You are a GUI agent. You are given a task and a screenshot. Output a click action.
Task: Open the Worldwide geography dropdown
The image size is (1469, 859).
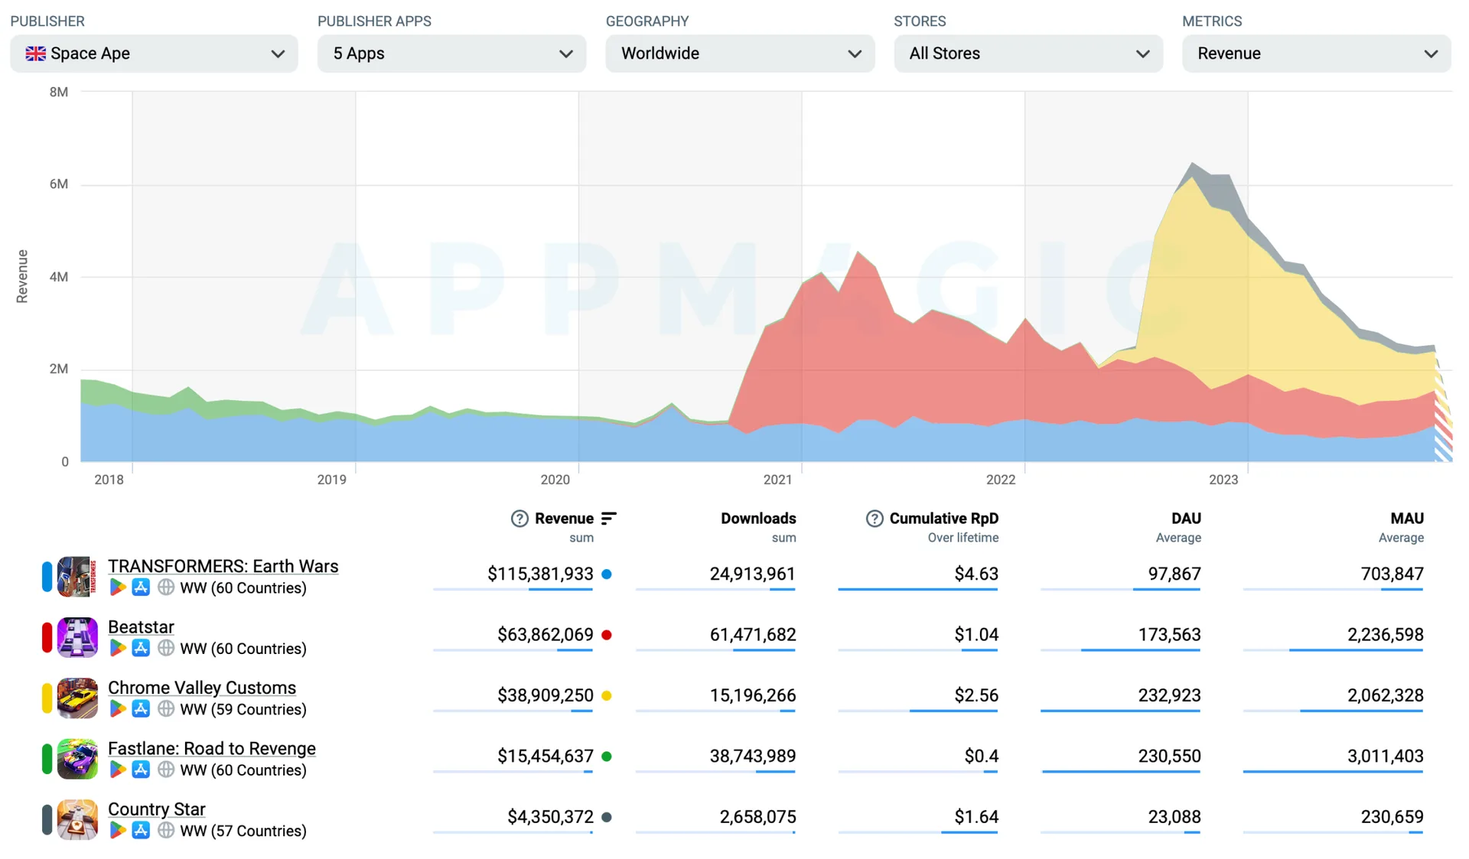[740, 54]
